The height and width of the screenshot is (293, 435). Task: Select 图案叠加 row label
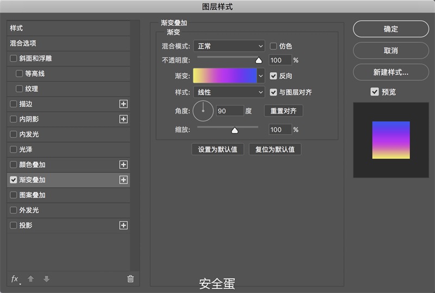point(32,195)
